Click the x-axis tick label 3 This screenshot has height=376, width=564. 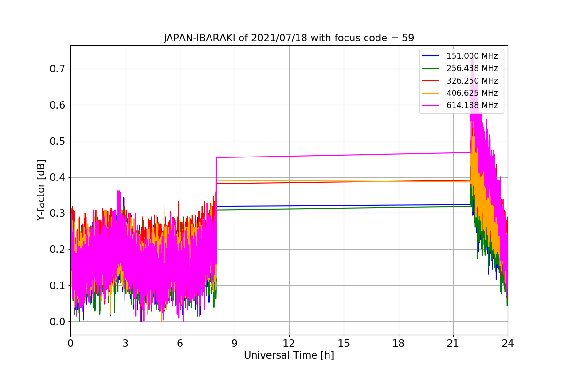[x=125, y=343]
